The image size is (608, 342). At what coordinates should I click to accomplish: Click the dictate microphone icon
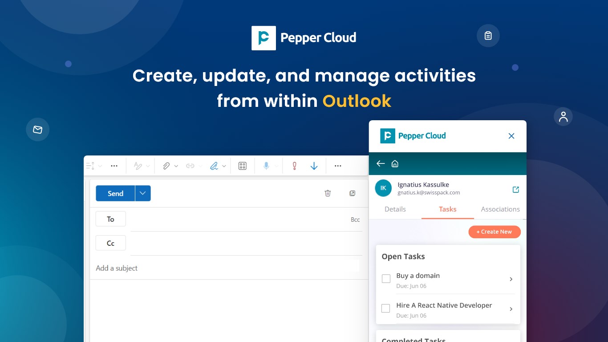coord(266,166)
